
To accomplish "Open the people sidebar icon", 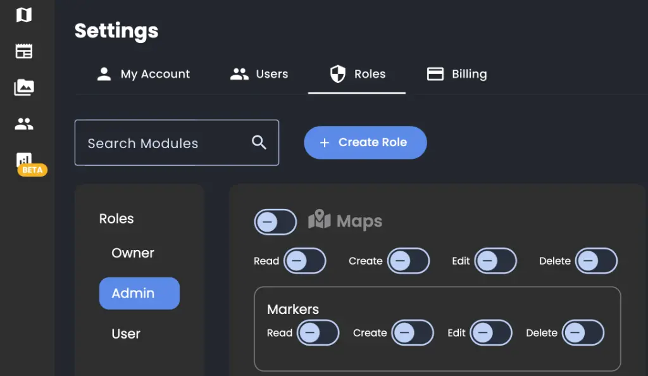I will point(23,123).
